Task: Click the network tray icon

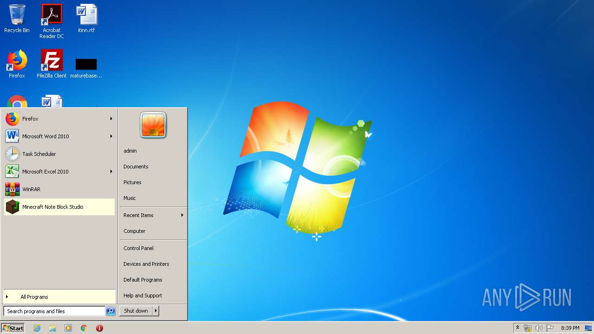Action: click(x=528, y=328)
